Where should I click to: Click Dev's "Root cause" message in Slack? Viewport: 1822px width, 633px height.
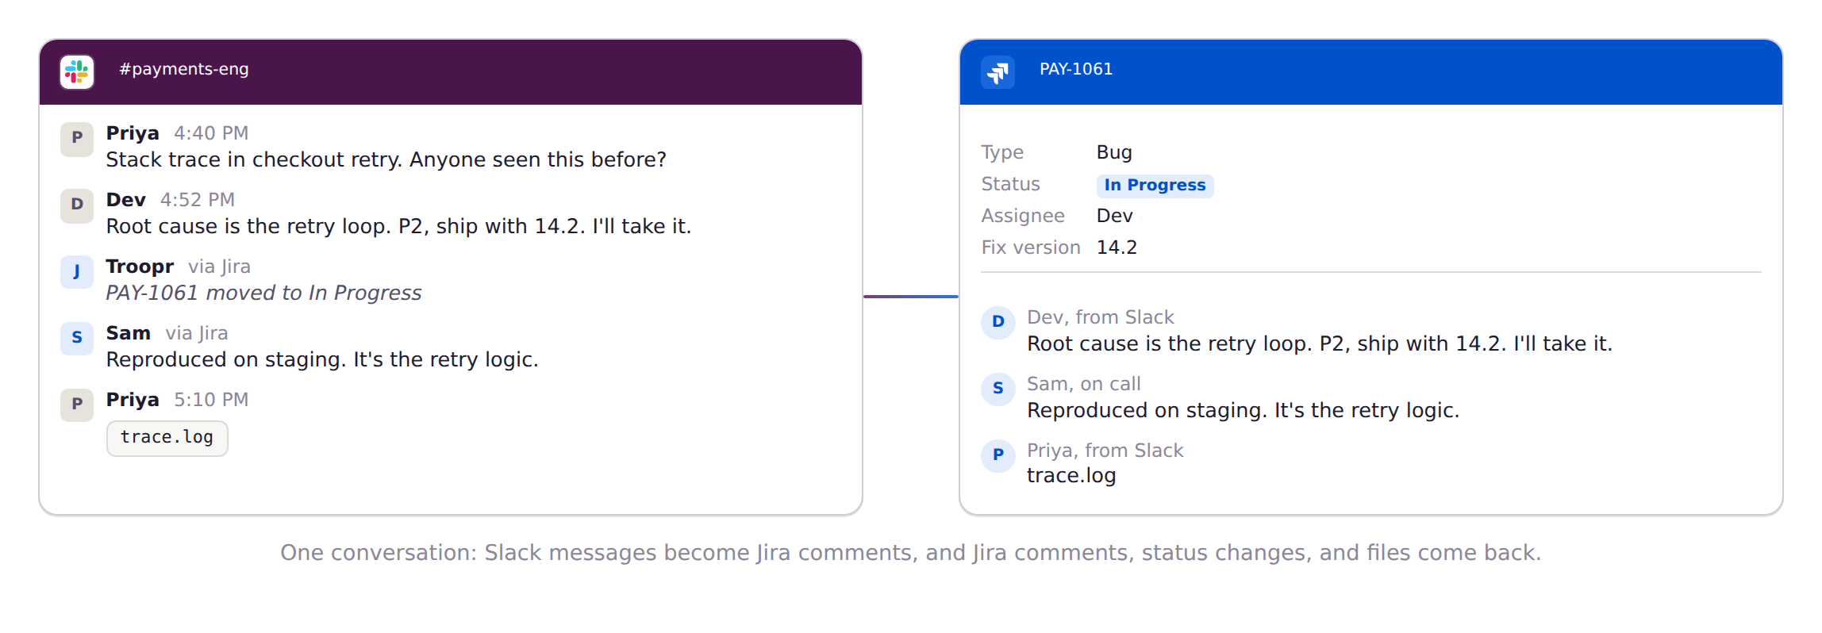tap(399, 227)
